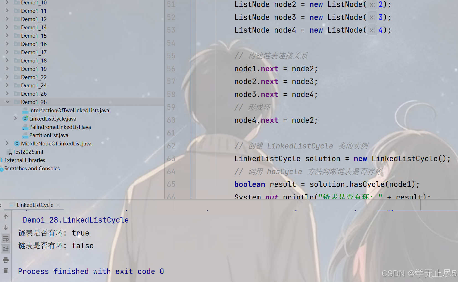Click the comment '创建 LinkedListCycle 类的实例'

(308, 146)
